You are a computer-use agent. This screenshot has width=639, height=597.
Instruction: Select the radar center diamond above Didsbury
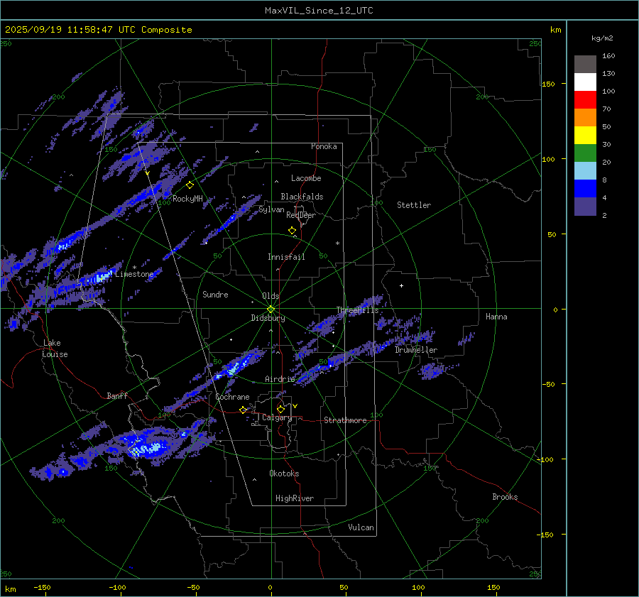271,309
